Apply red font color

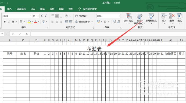35,22
